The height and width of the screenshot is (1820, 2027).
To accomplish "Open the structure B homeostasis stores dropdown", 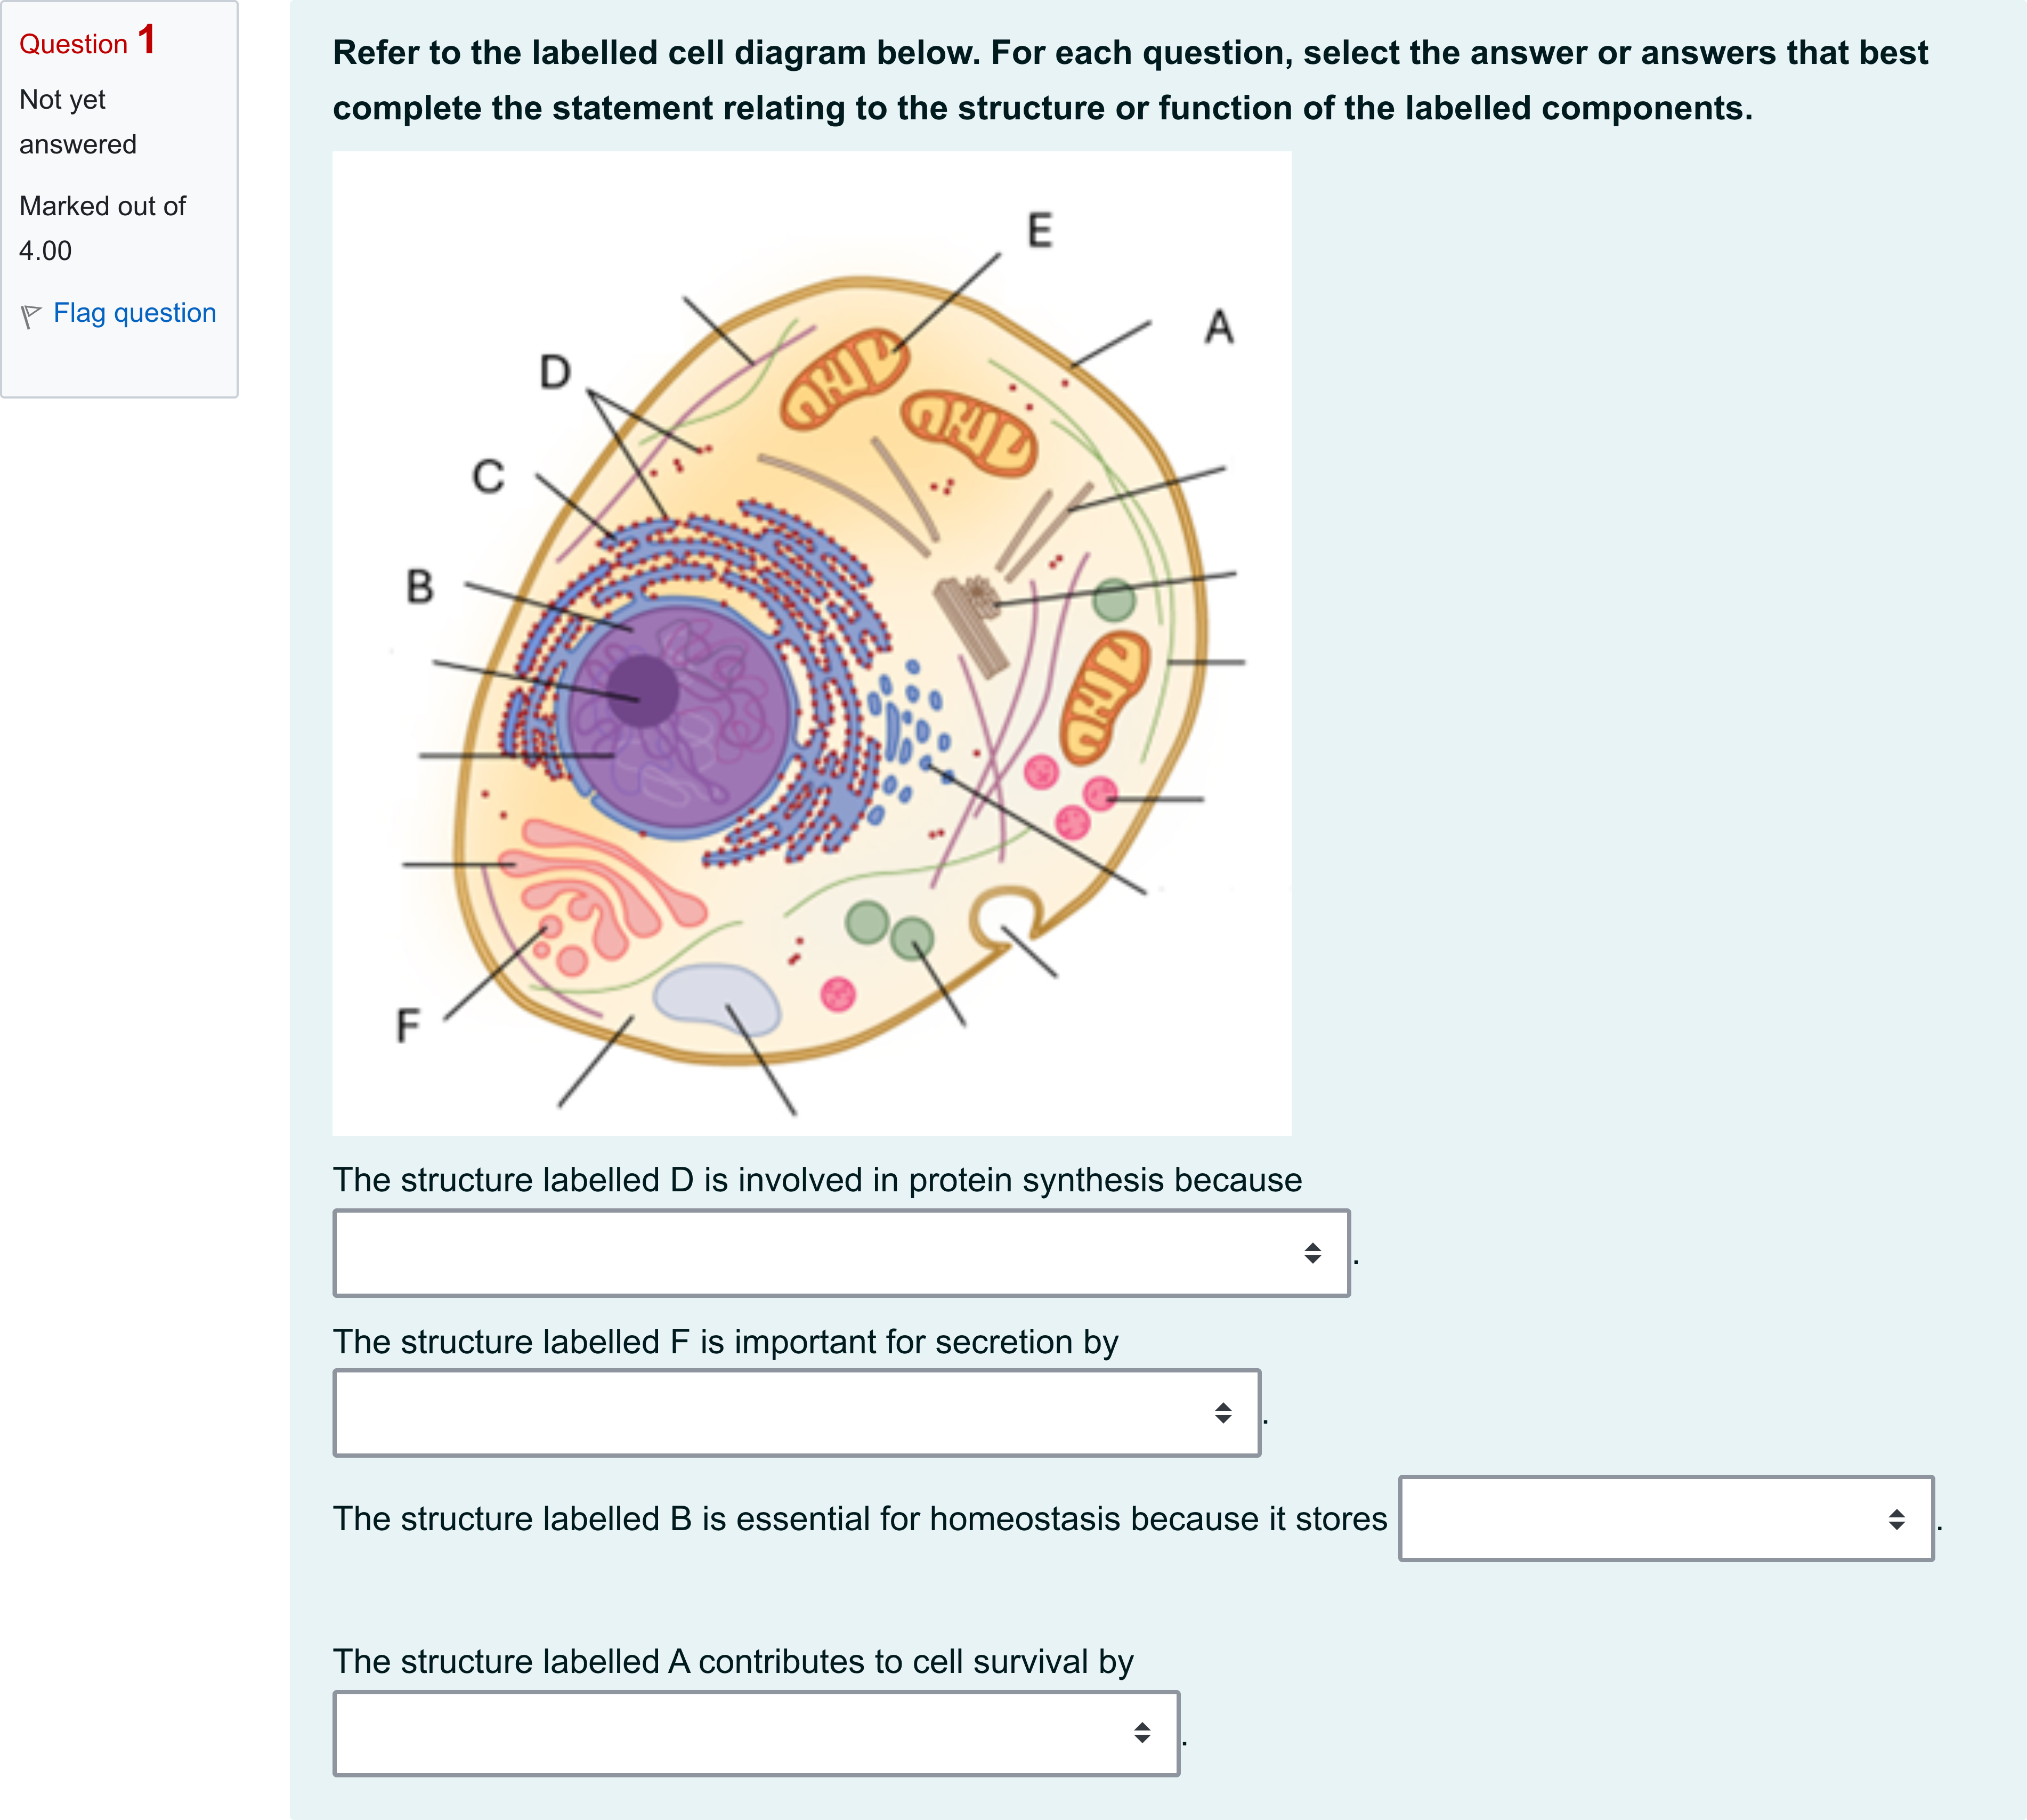I will point(1666,1519).
